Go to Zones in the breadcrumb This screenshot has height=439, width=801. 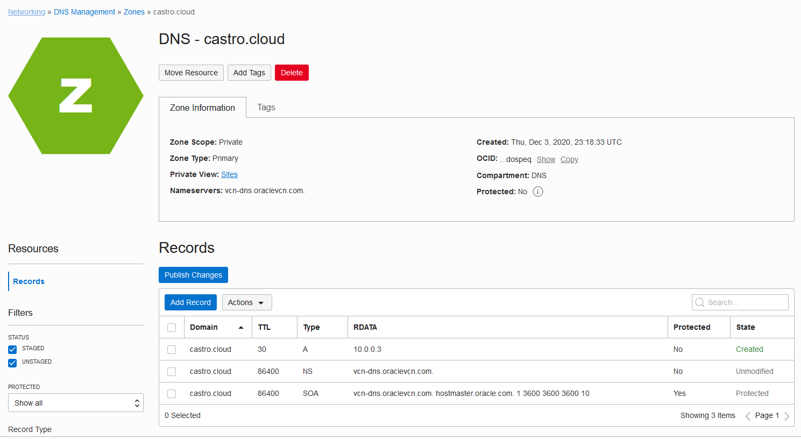(134, 12)
